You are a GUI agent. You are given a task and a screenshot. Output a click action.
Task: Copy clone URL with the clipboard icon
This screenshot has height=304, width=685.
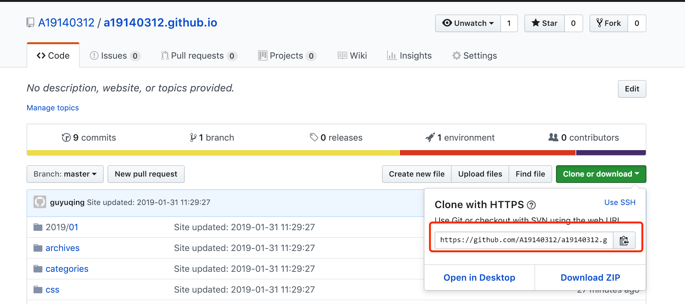click(624, 240)
